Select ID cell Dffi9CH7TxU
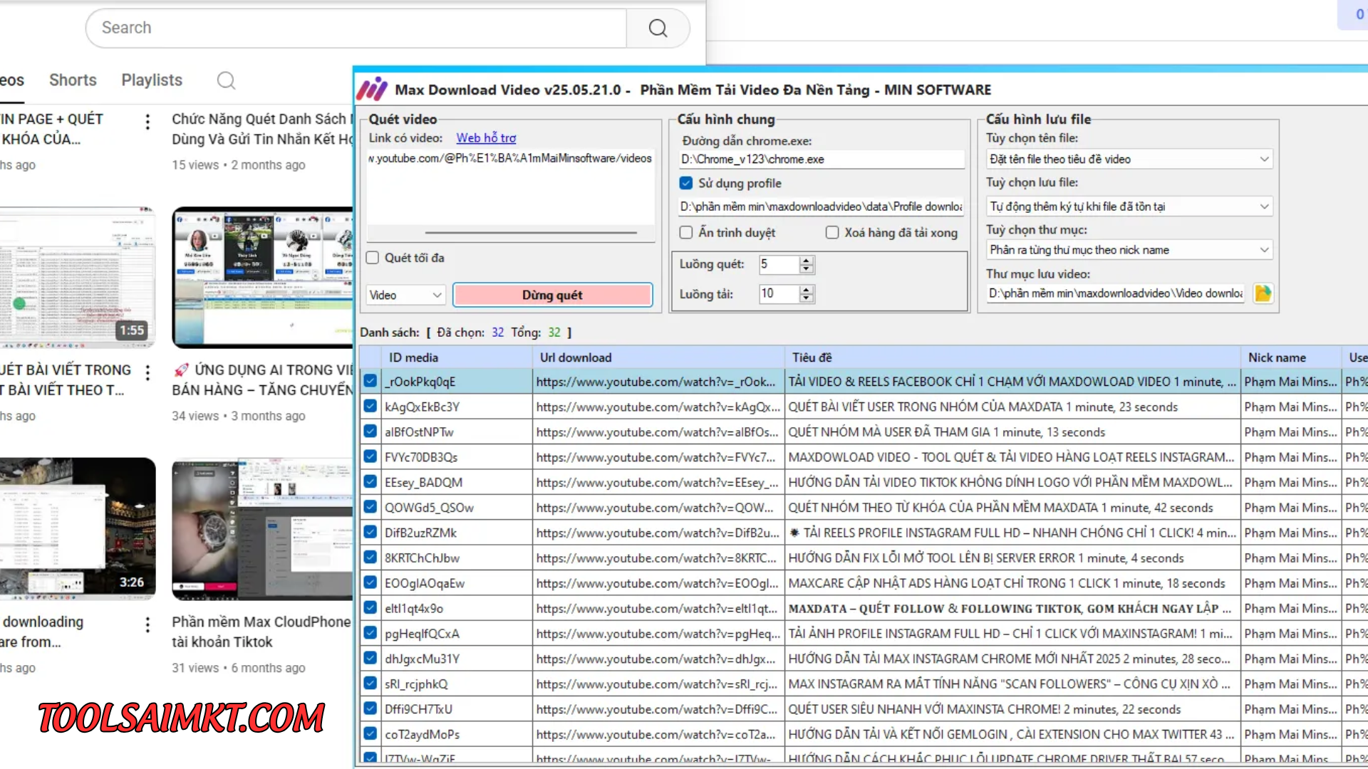 (x=456, y=709)
